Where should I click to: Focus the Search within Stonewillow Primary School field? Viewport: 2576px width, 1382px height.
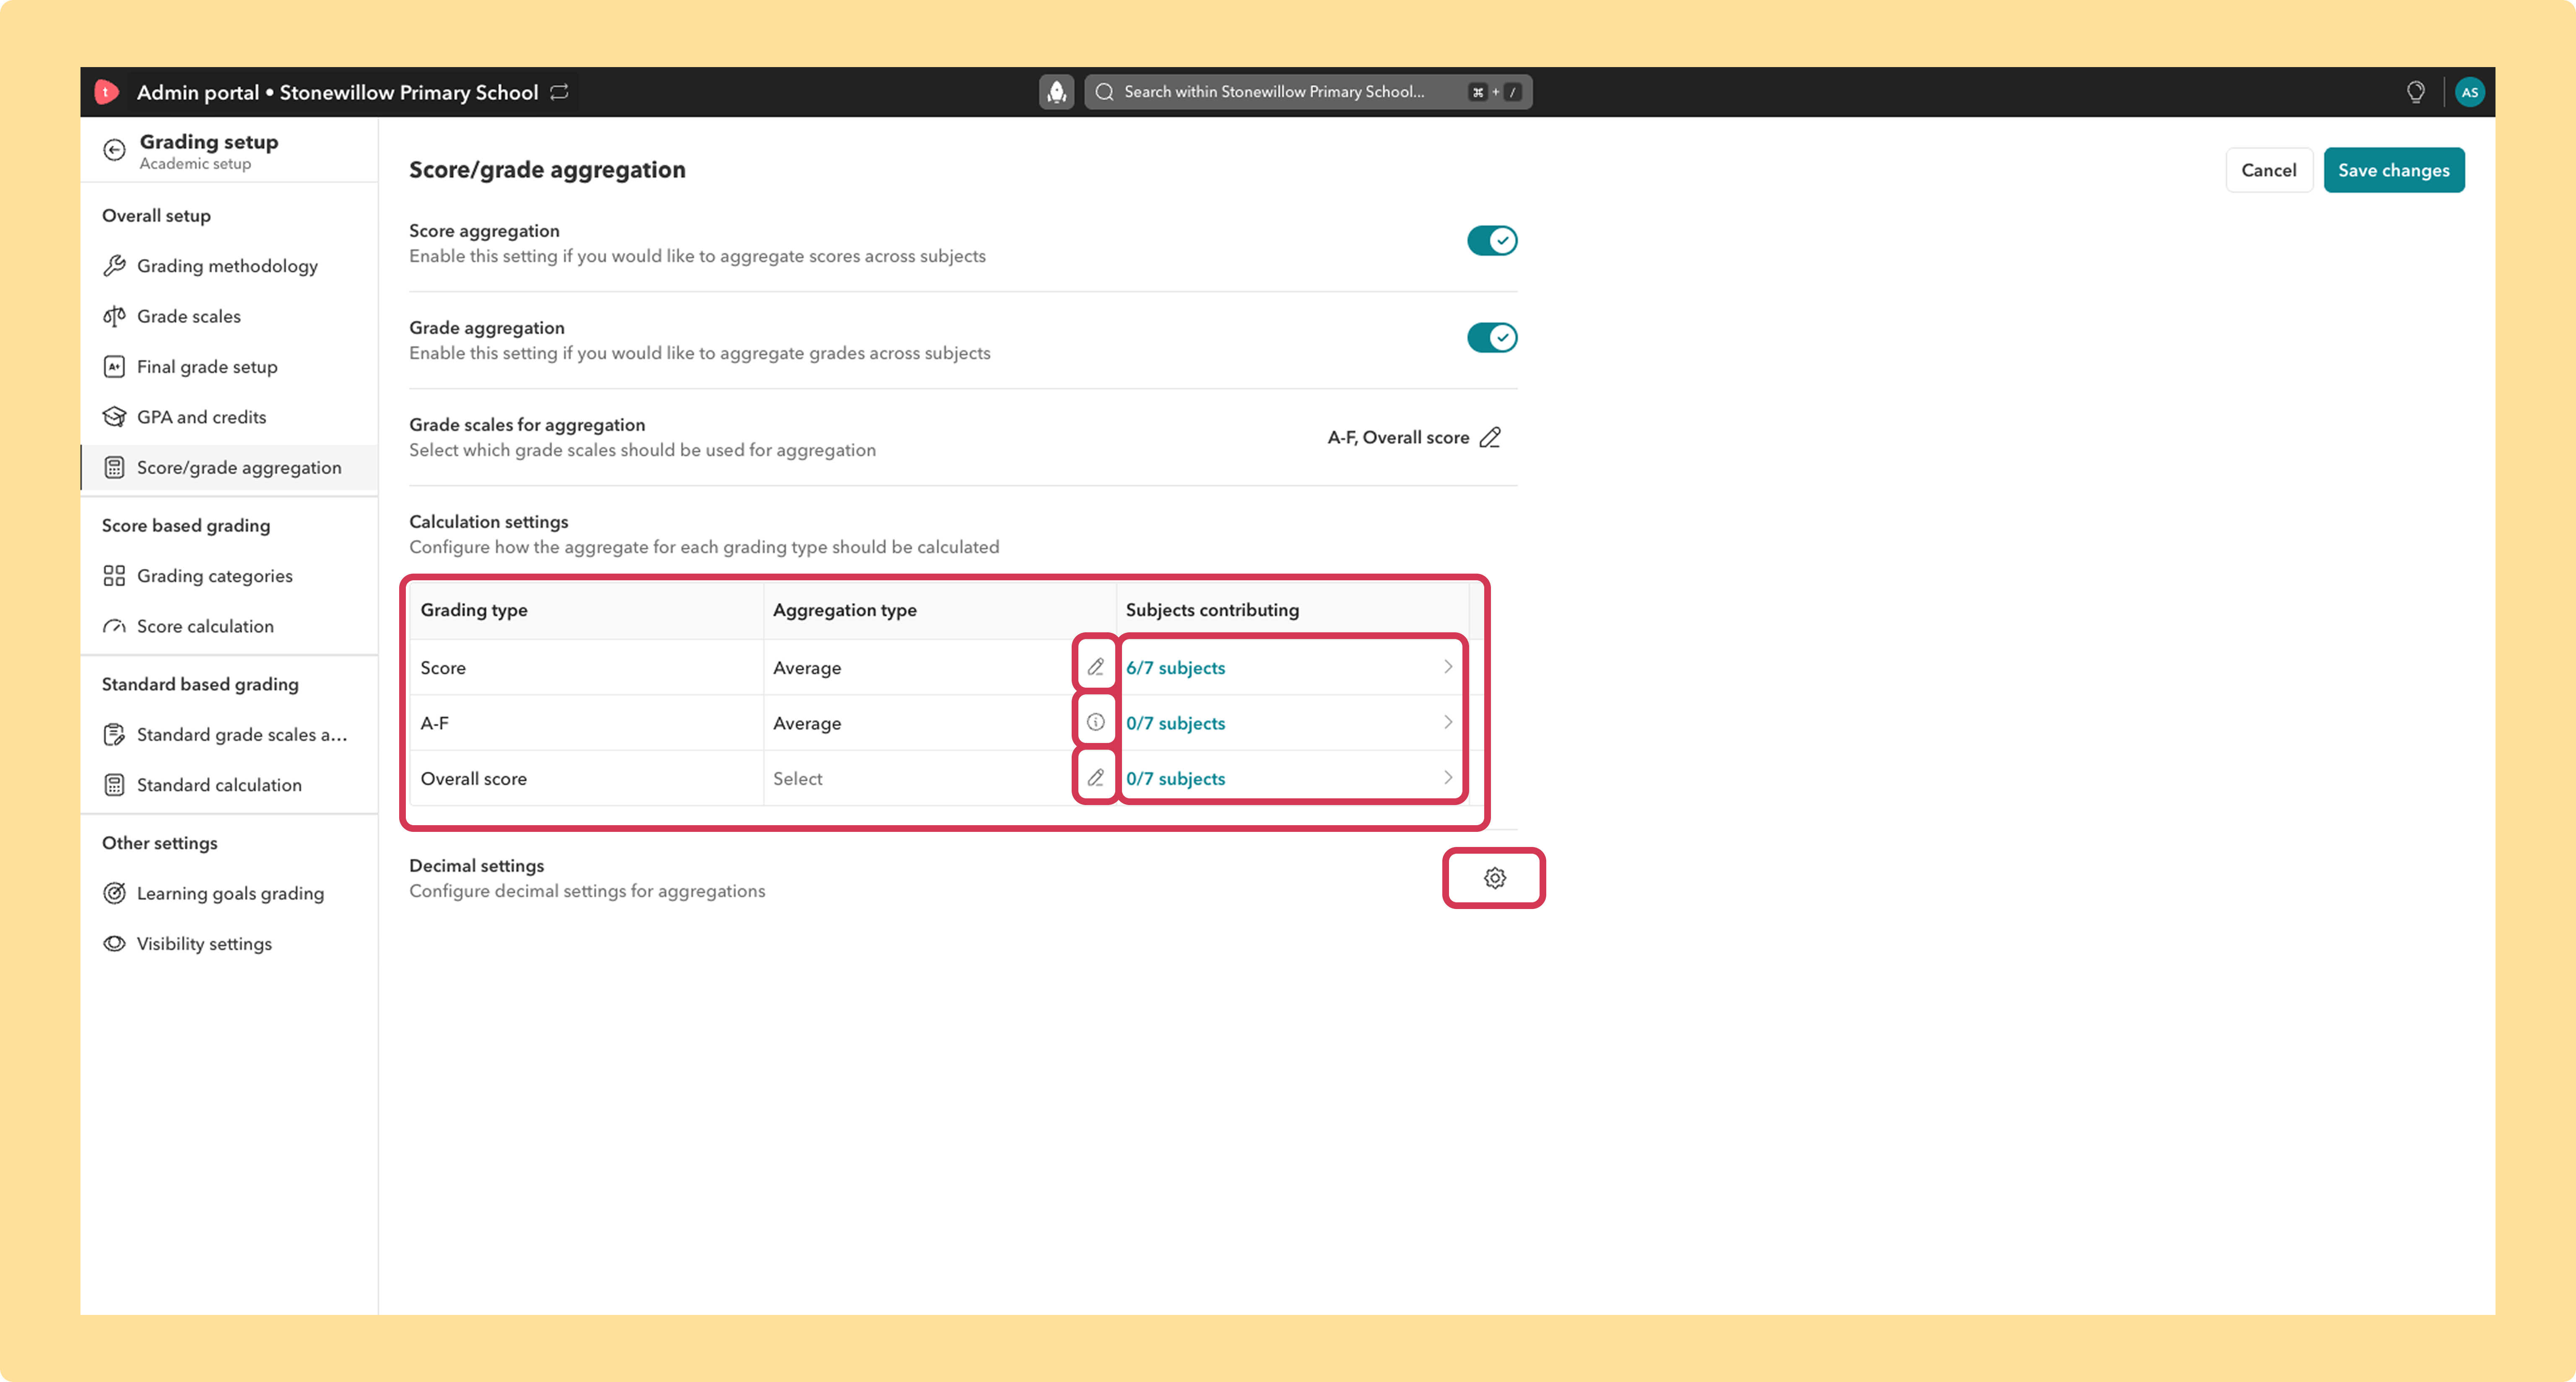pyautogui.click(x=1308, y=92)
